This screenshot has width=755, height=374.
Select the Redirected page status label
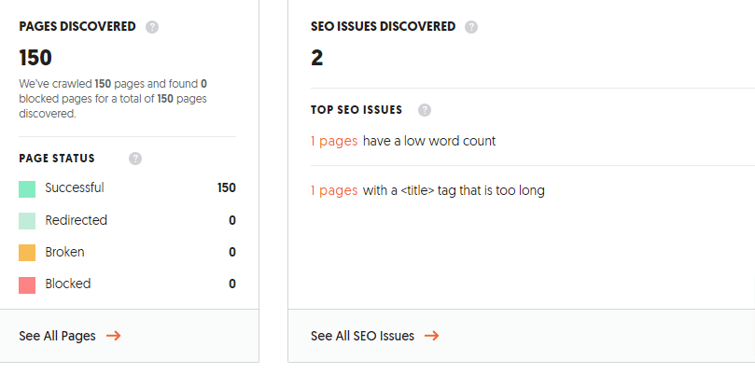[x=77, y=220]
